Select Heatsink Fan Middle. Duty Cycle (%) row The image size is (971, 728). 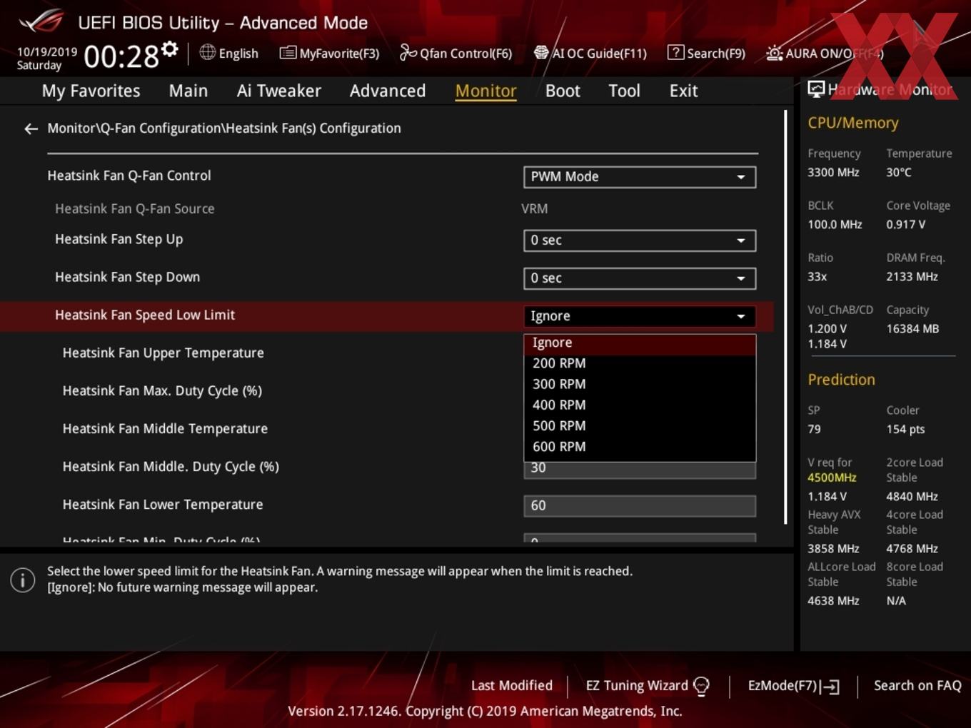coord(171,467)
